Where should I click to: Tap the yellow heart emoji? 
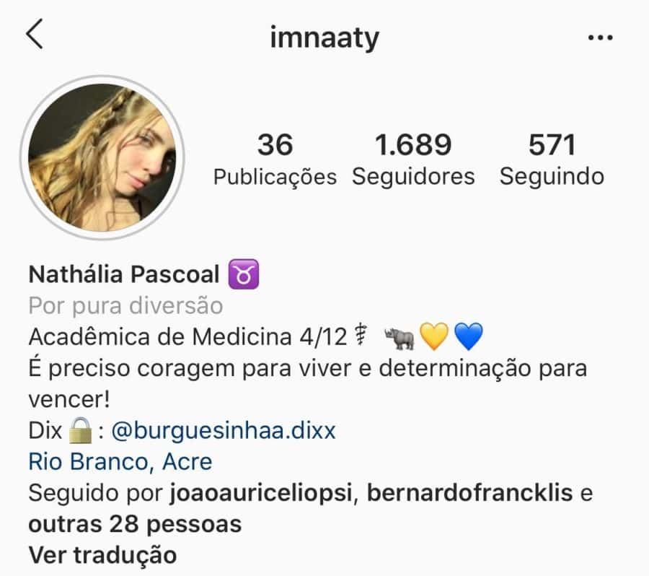tap(434, 336)
